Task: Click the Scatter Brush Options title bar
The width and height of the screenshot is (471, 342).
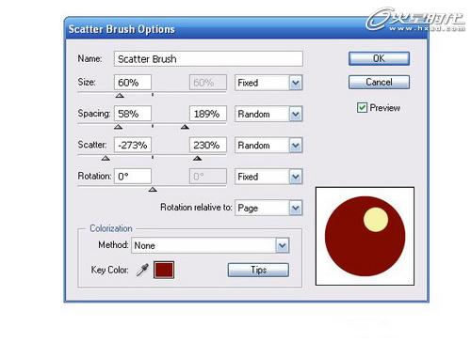Action: click(247, 29)
